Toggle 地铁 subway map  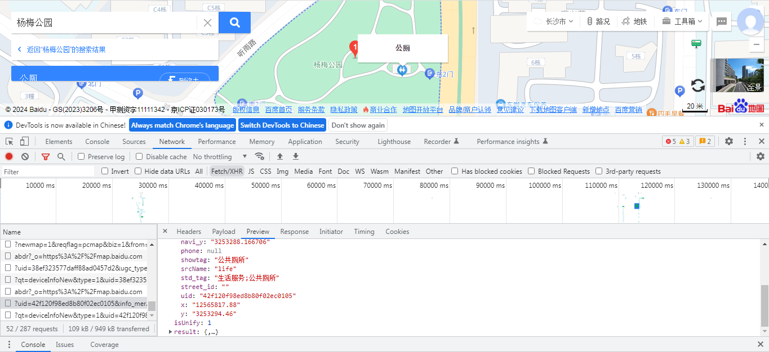point(634,21)
